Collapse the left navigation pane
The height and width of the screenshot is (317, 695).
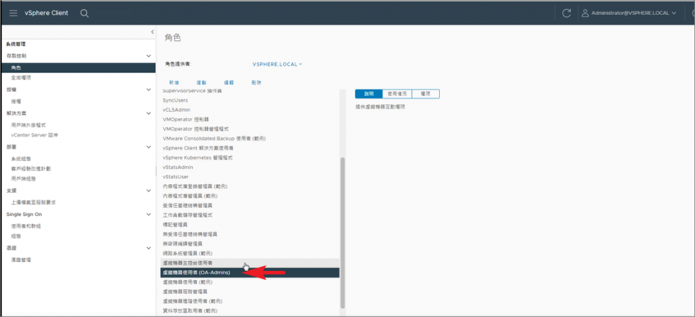[x=153, y=32]
